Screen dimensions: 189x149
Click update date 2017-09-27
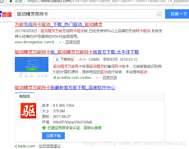coord(62,117)
